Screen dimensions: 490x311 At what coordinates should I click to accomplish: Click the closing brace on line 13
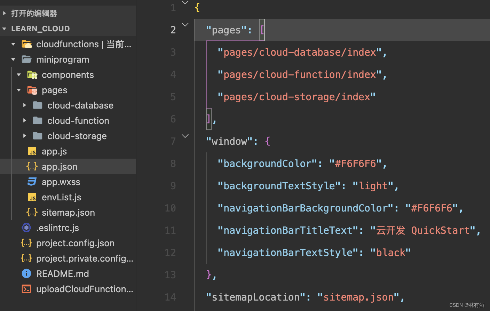(209, 275)
